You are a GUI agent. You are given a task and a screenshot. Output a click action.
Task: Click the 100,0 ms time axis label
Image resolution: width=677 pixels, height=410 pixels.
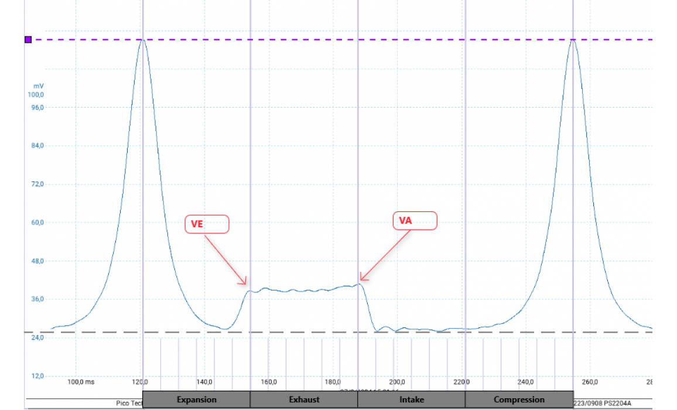coord(80,382)
